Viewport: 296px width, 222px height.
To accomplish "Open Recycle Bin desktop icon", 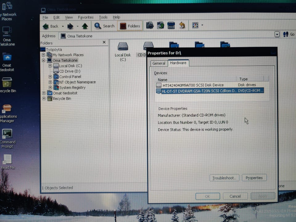I will [7, 85].
